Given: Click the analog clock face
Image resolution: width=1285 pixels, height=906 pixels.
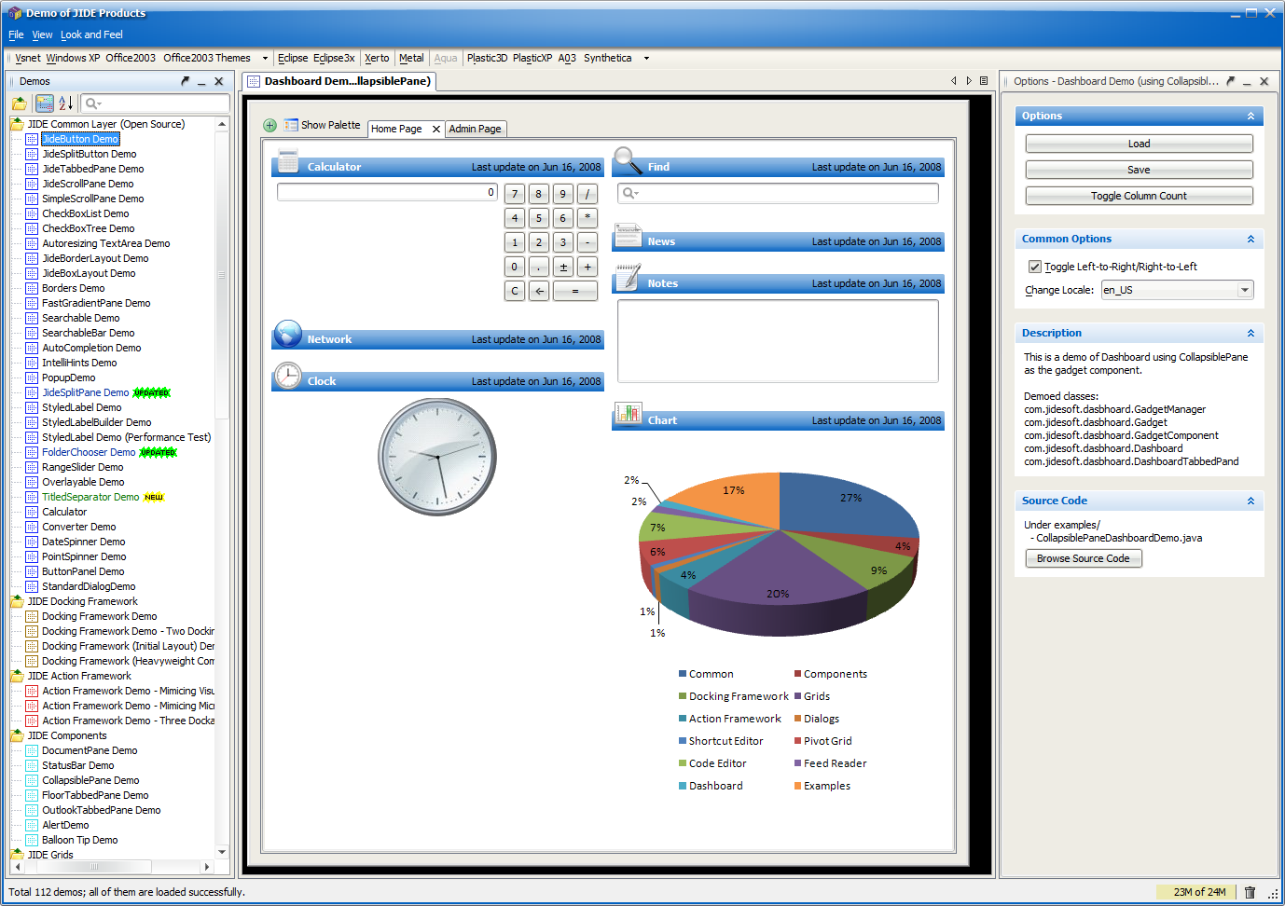Looking at the screenshot, I should 437,457.
